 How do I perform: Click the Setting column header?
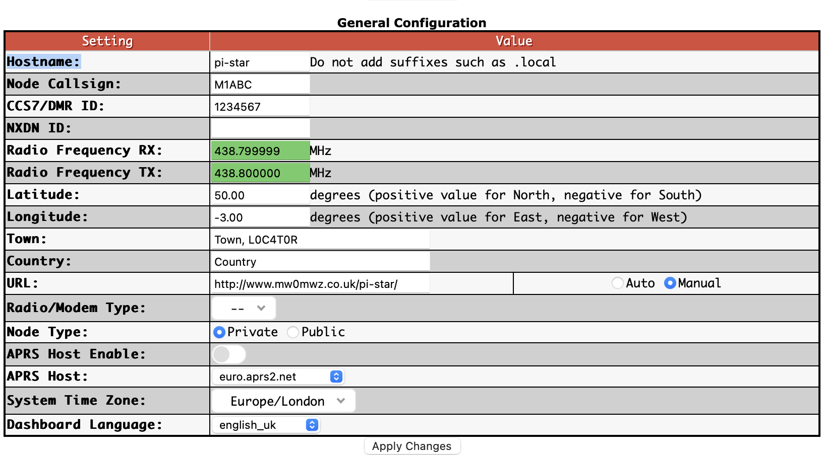coord(107,41)
